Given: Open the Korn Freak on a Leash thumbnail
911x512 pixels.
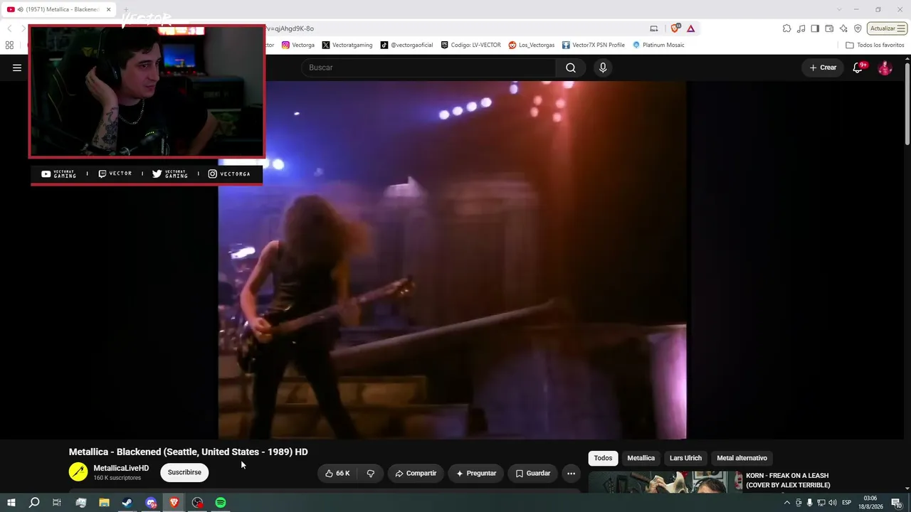Looking at the screenshot, I should (x=665, y=481).
